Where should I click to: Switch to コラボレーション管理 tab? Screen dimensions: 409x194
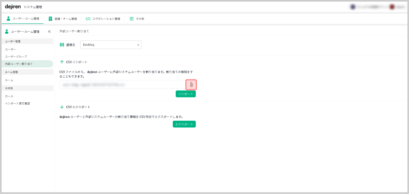tap(103, 19)
